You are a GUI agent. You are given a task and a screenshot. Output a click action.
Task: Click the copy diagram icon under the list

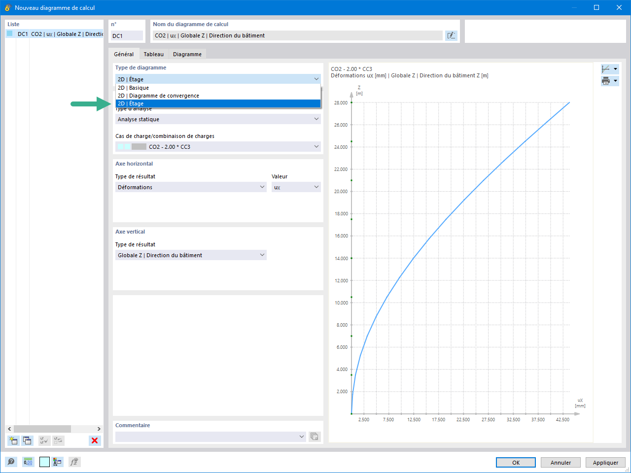point(27,440)
